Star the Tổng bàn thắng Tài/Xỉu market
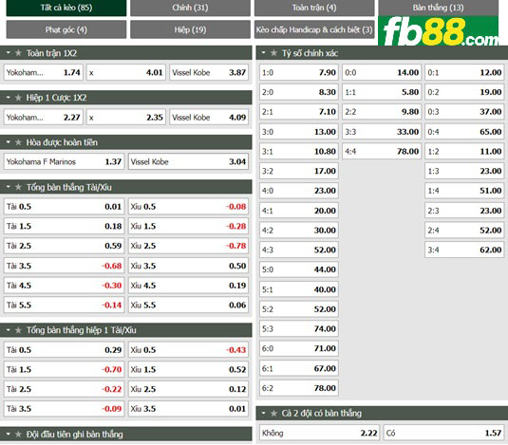The height and width of the screenshot is (445, 508). click(18, 187)
